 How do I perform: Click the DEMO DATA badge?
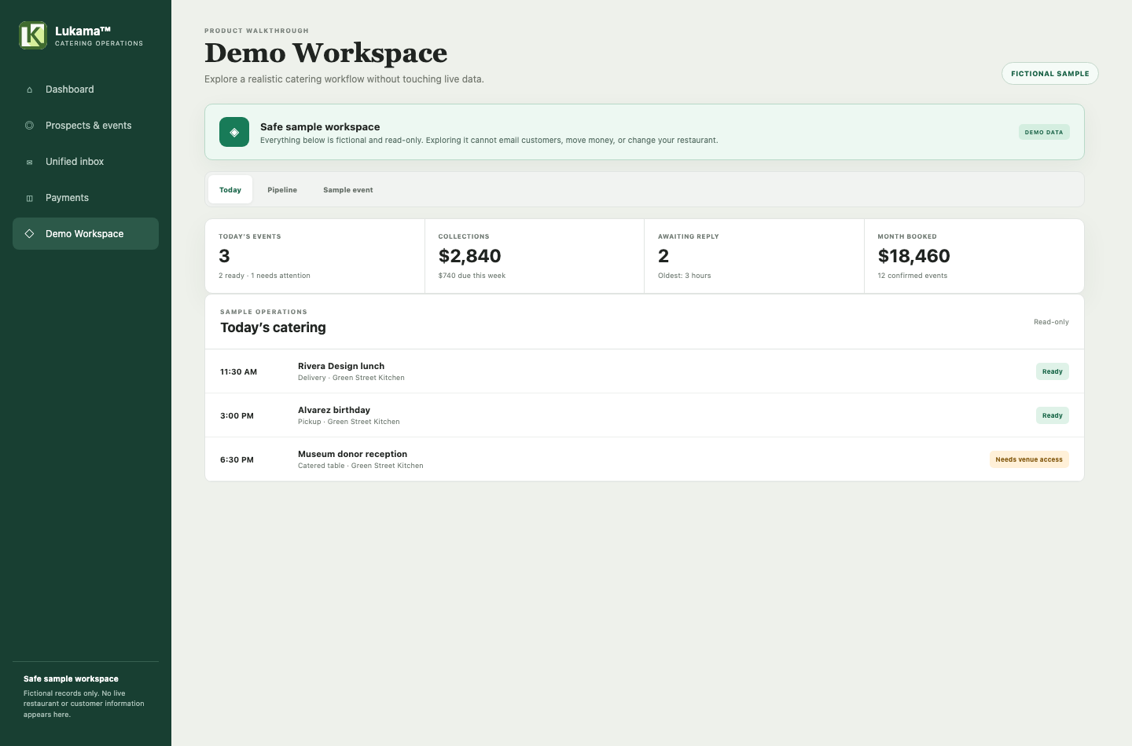click(x=1044, y=132)
